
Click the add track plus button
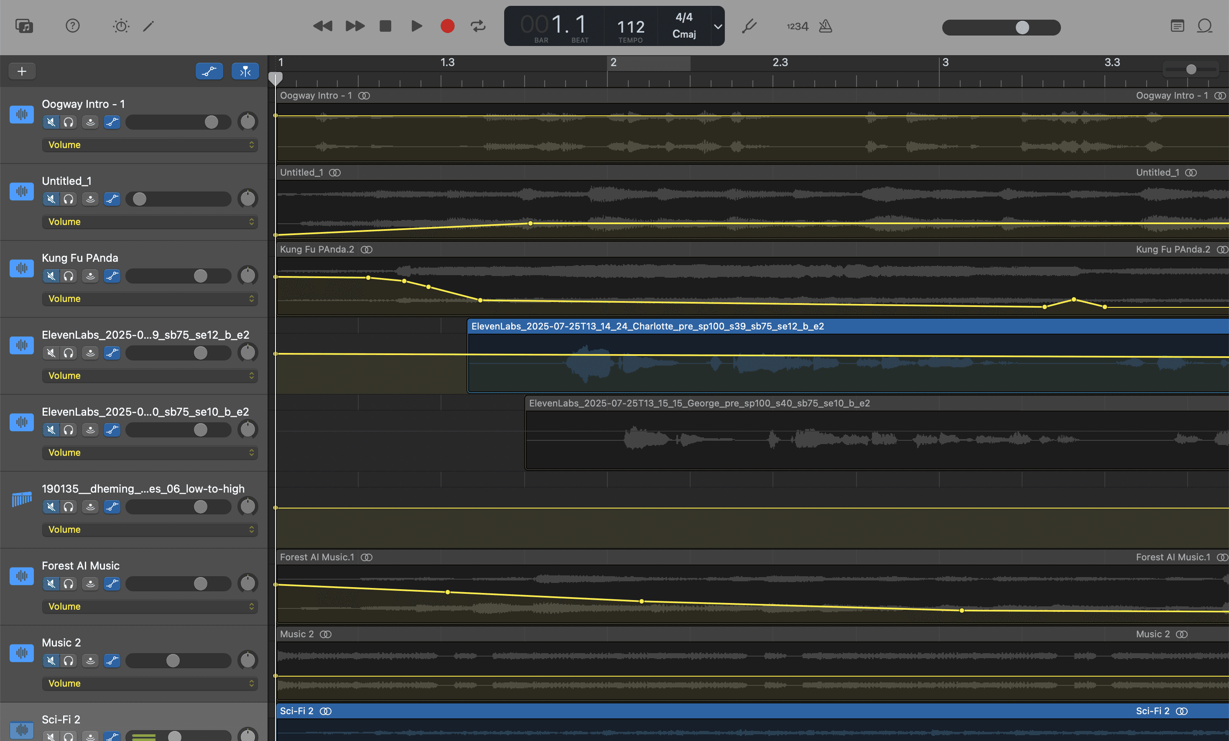click(x=22, y=72)
